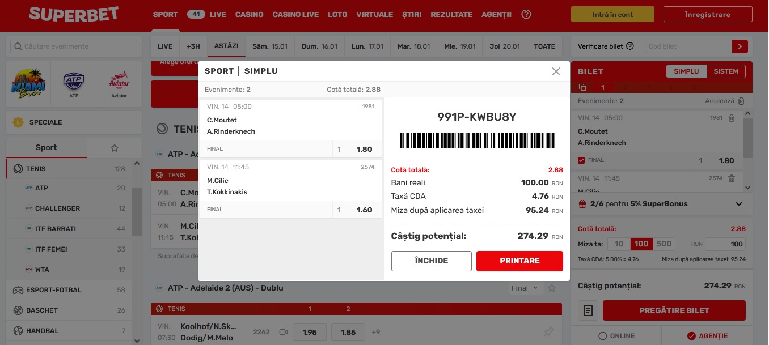The height and width of the screenshot is (345, 769).
Task: Launch the Aviator game tile
Action: point(119,84)
